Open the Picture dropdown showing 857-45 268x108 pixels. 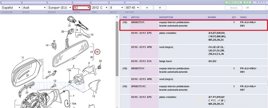[x=132, y=8]
